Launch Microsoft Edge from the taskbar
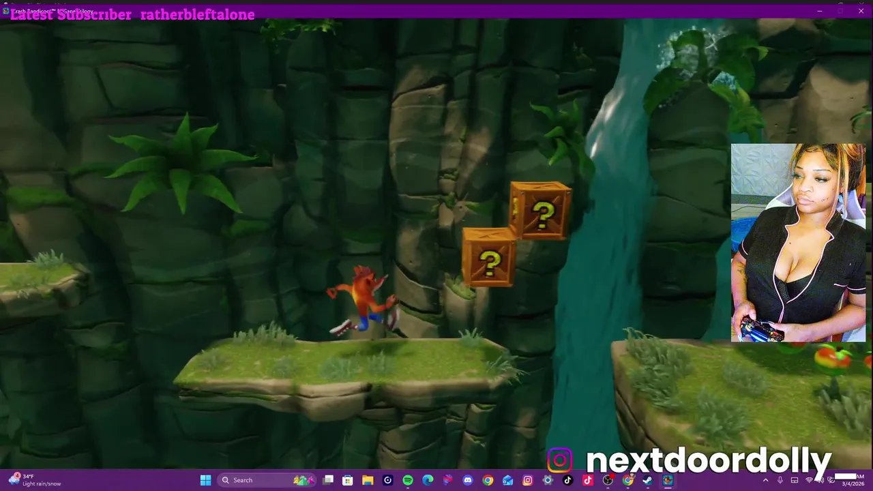Viewport: 873px width, 491px height. point(428,480)
